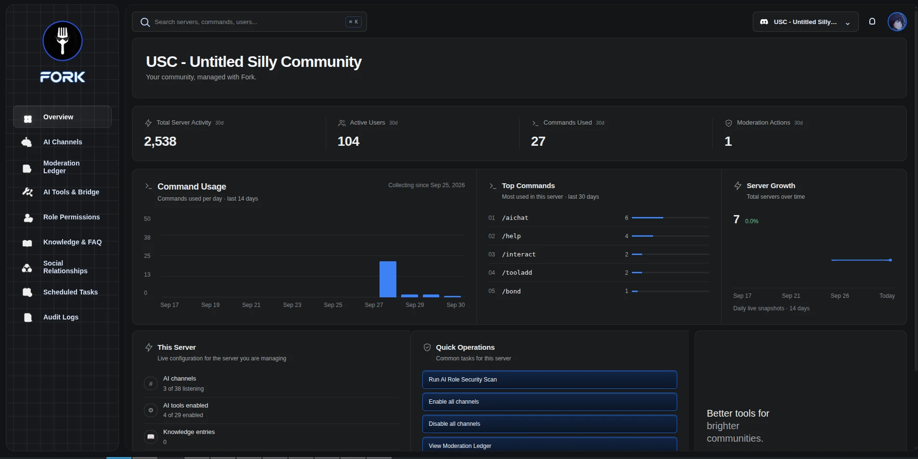Click the gear icon beside AI tools enabled
The image size is (918, 459).
click(x=151, y=410)
